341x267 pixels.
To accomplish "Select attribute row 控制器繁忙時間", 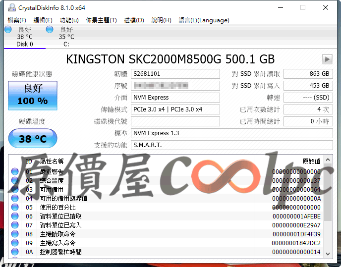I will coord(166,252).
